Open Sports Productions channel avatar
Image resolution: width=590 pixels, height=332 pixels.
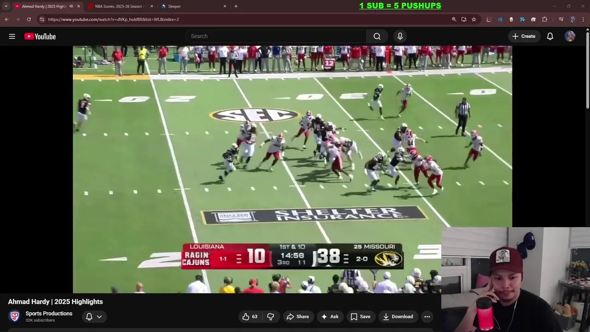[15, 316]
